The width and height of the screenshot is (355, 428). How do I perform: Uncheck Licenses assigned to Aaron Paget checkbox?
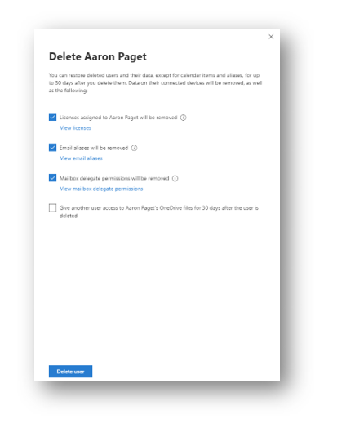click(52, 117)
